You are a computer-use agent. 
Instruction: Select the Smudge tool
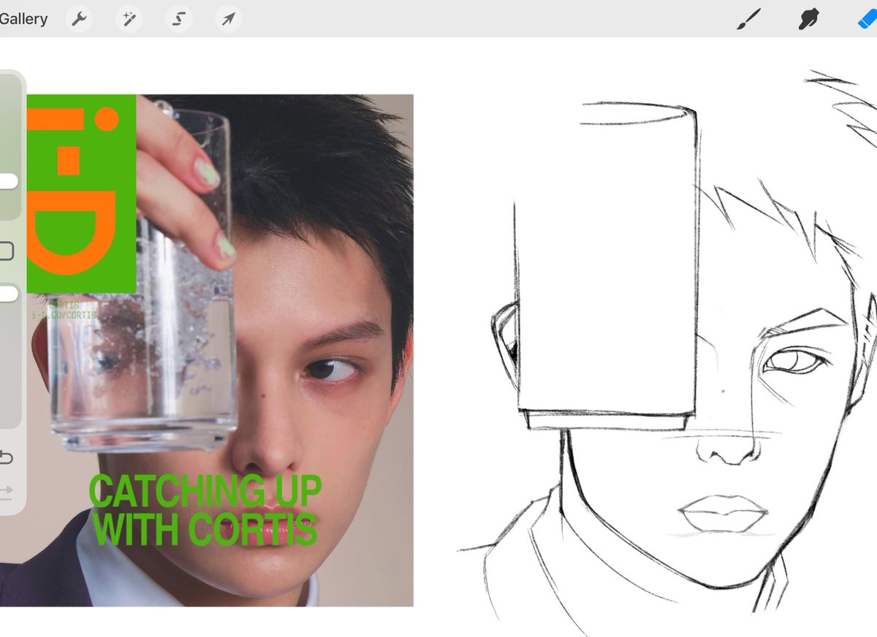click(x=808, y=19)
